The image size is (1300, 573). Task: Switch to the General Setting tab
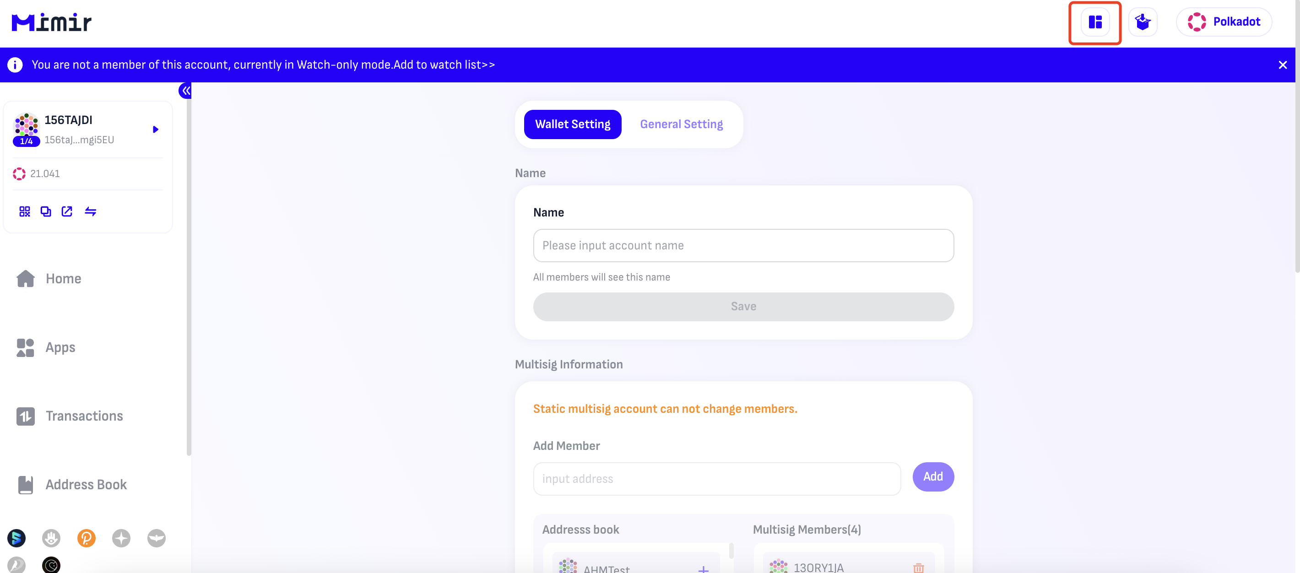681,124
